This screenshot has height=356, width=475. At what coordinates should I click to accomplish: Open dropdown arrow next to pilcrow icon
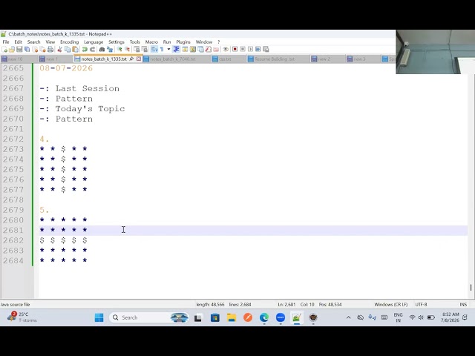click(168, 49)
